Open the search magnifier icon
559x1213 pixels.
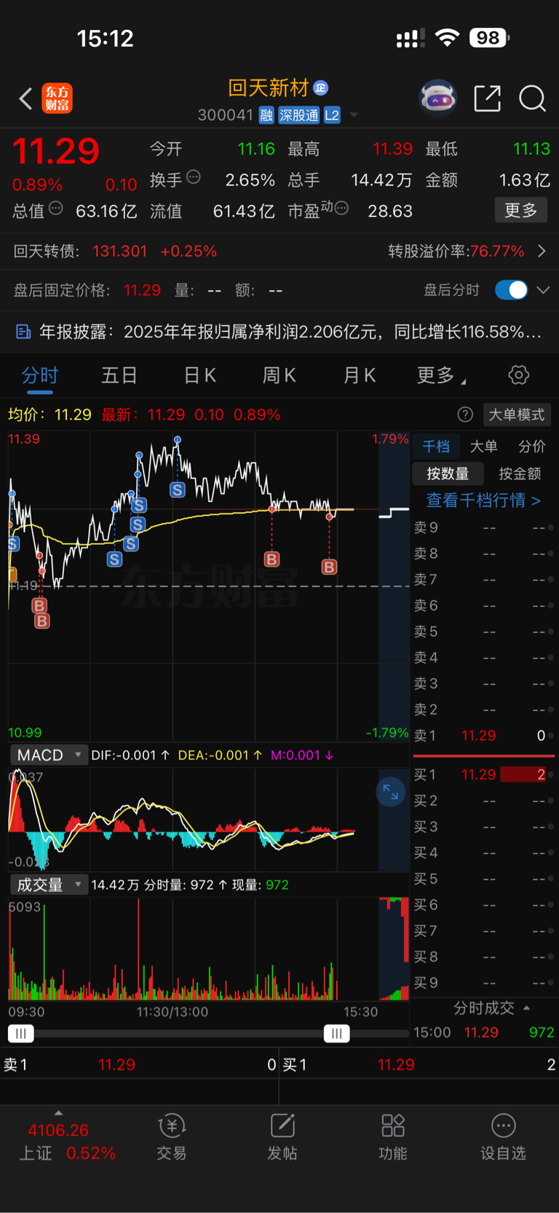(x=532, y=98)
